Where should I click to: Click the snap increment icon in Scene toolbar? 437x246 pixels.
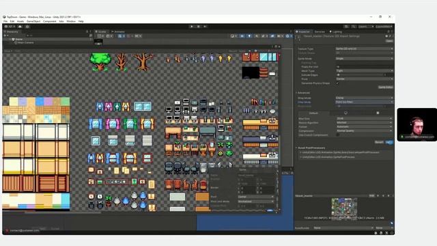pyautogui.click(x=138, y=36)
